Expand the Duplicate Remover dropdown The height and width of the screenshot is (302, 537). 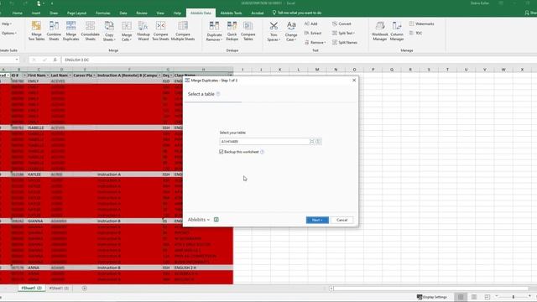(x=215, y=31)
